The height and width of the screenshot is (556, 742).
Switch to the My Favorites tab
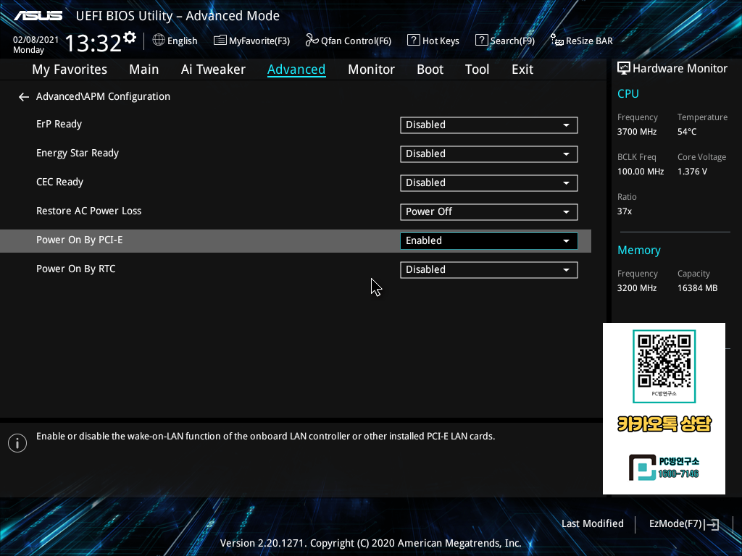tap(70, 69)
